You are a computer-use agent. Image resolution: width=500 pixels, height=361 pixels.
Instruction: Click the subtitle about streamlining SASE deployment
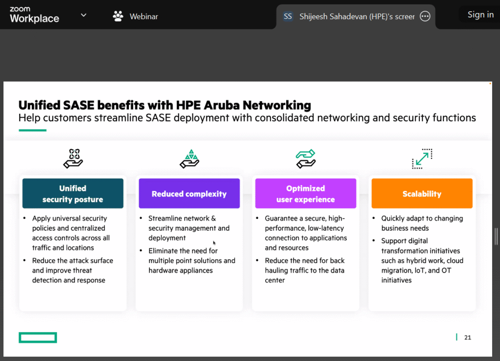point(247,118)
